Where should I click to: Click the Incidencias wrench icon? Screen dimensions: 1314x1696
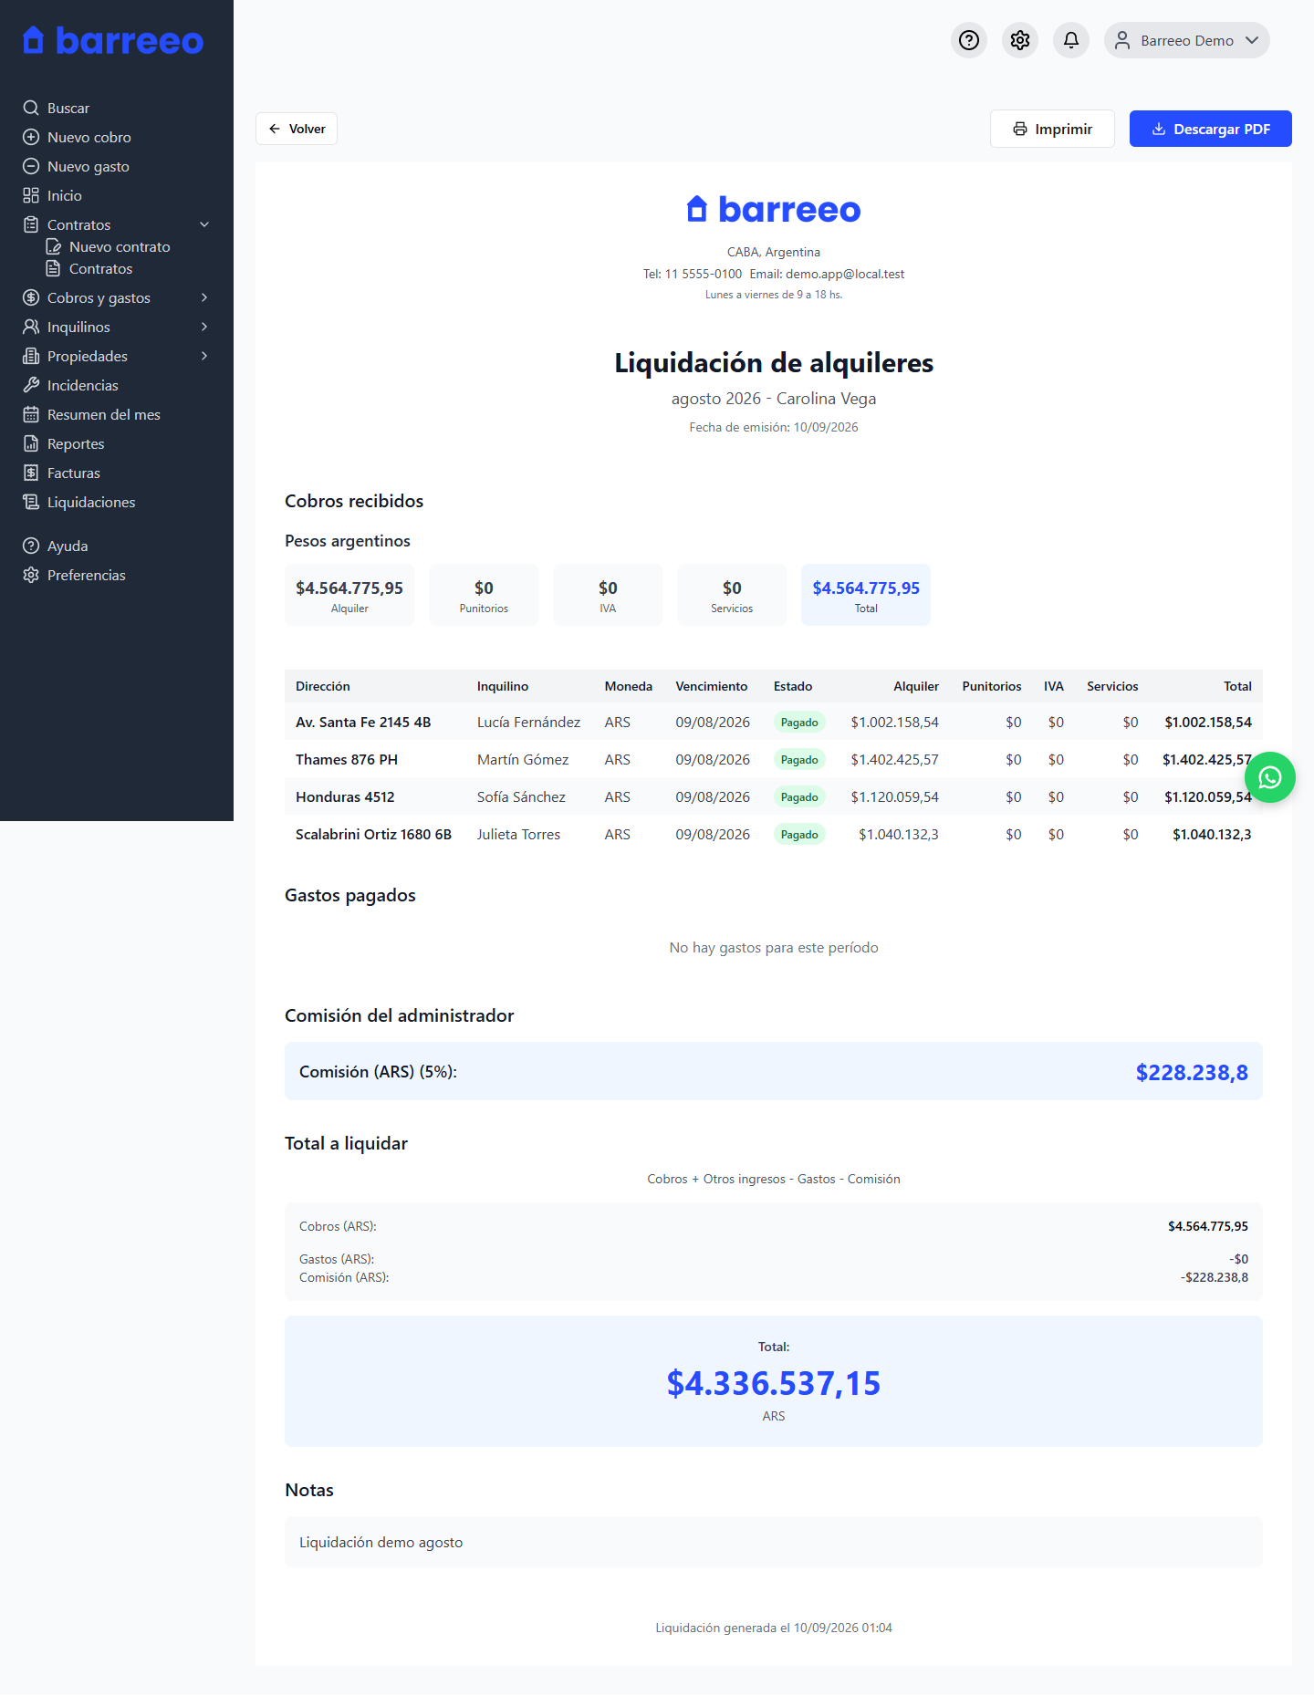31,385
